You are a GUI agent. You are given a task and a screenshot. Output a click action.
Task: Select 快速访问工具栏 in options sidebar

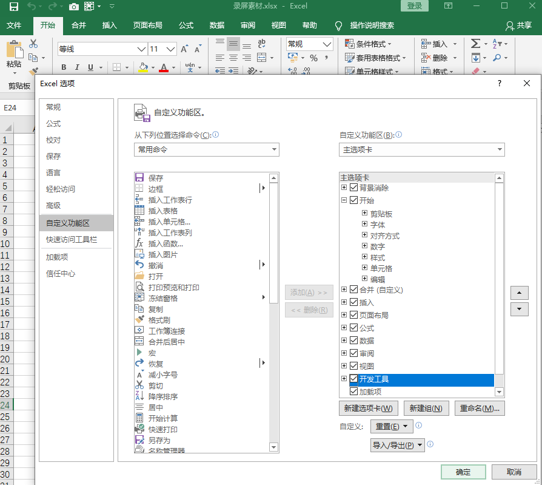[76, 240]
